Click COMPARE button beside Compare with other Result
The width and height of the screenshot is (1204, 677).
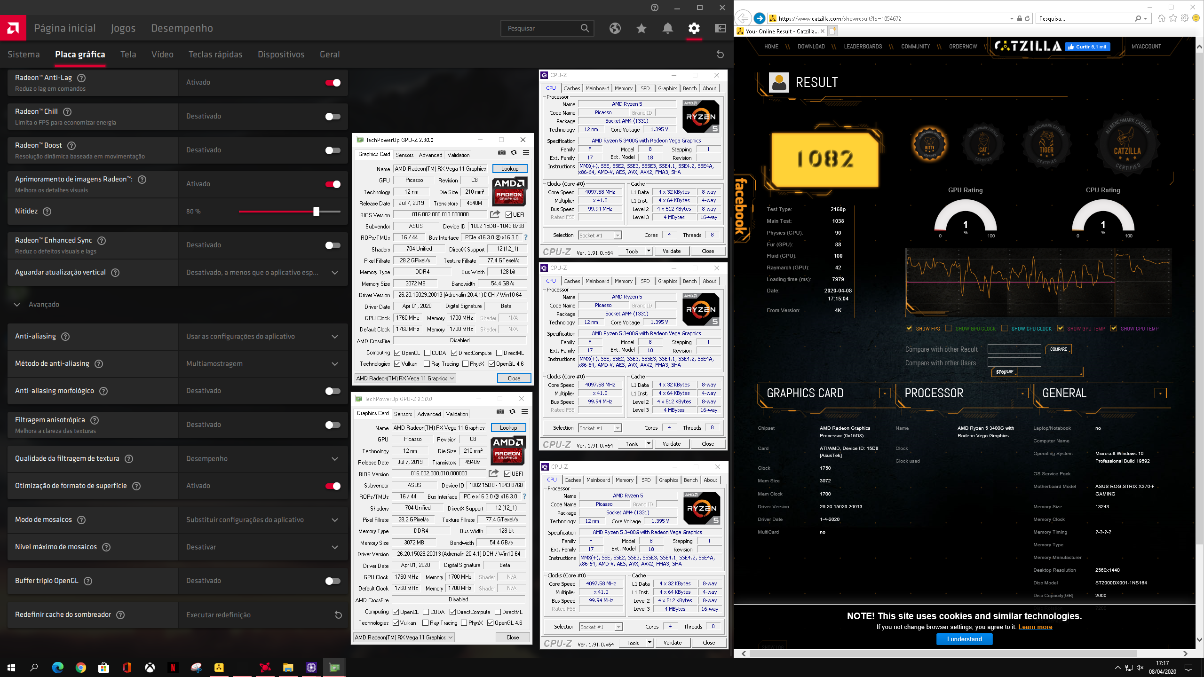click(1058, 349)
